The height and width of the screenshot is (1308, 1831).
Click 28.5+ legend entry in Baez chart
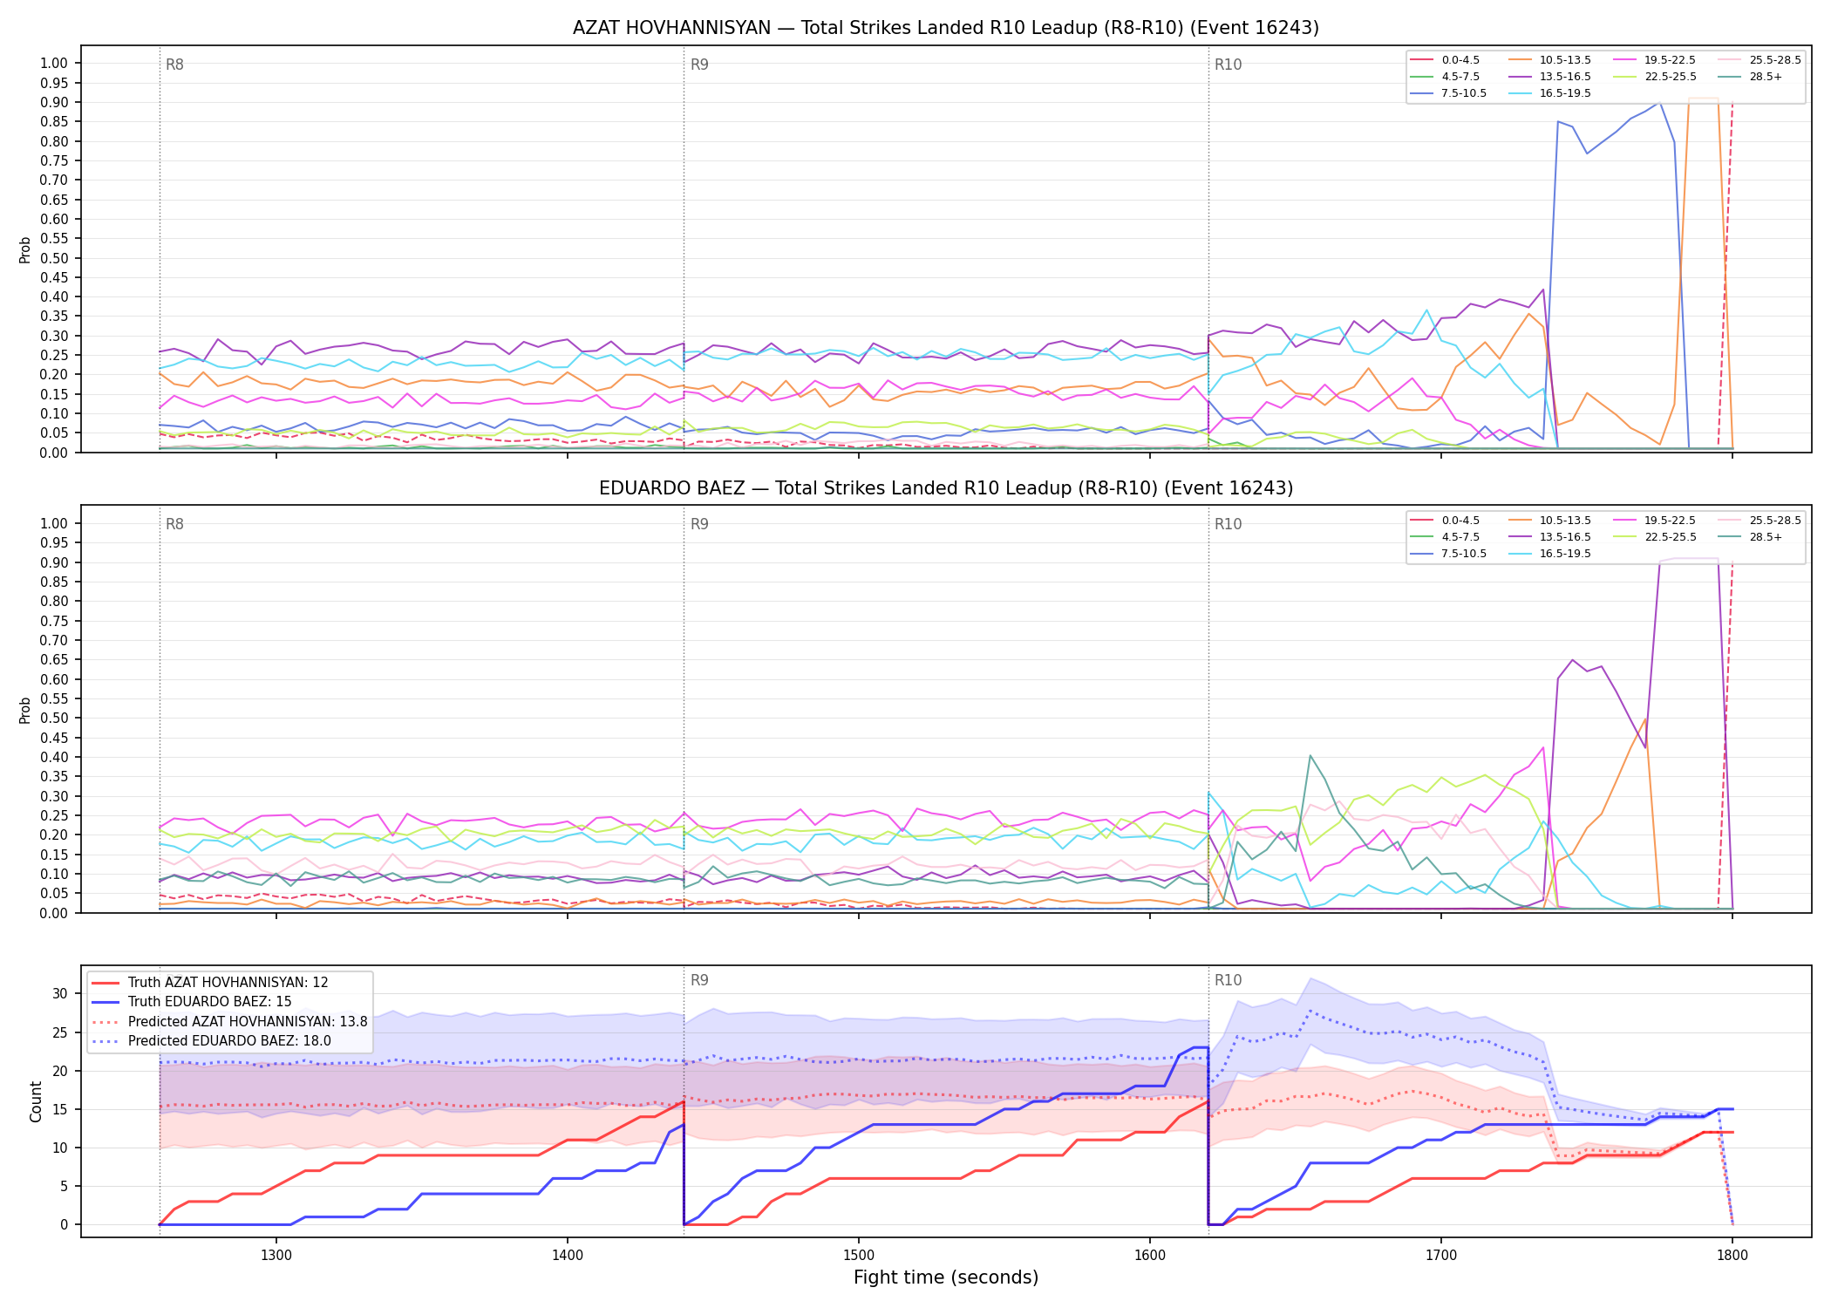click(x=1751, y=537)
